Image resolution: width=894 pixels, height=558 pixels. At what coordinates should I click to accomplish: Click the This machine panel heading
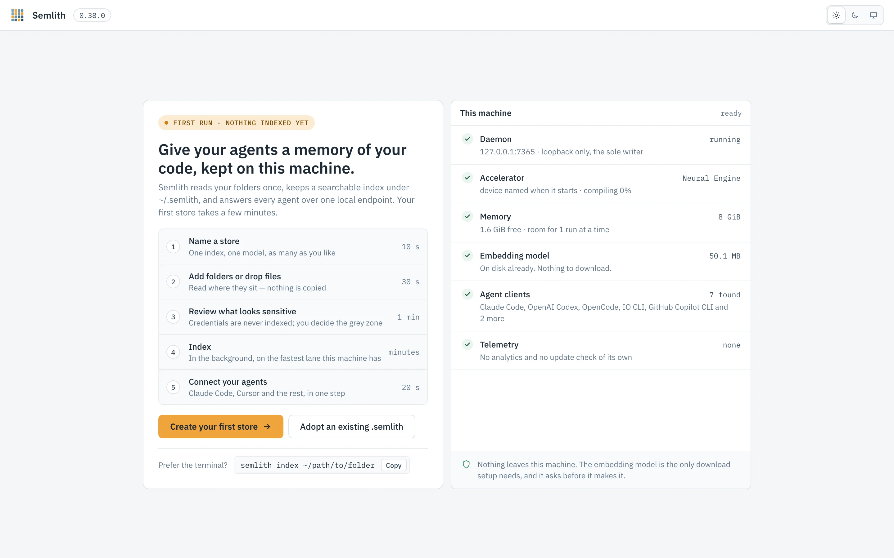click(486, 113)
